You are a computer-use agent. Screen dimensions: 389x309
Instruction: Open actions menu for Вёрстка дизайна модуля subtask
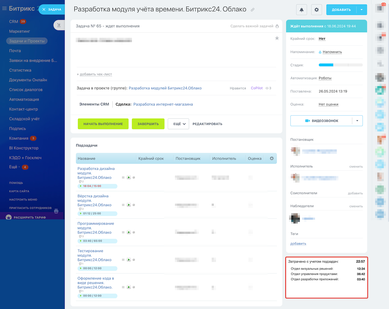tap(123, 205)
